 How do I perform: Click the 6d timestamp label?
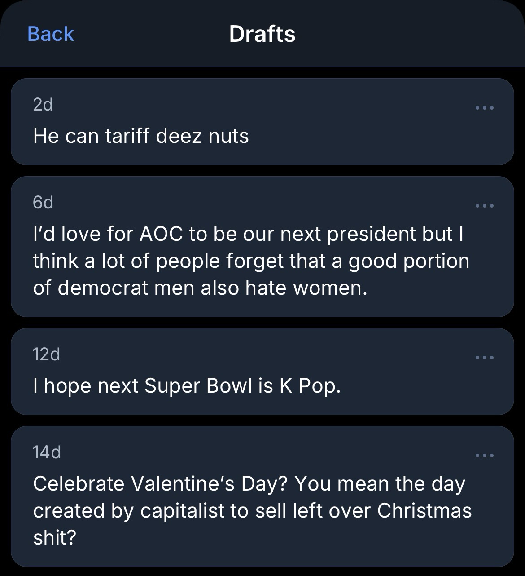click(x=43, y=202)
